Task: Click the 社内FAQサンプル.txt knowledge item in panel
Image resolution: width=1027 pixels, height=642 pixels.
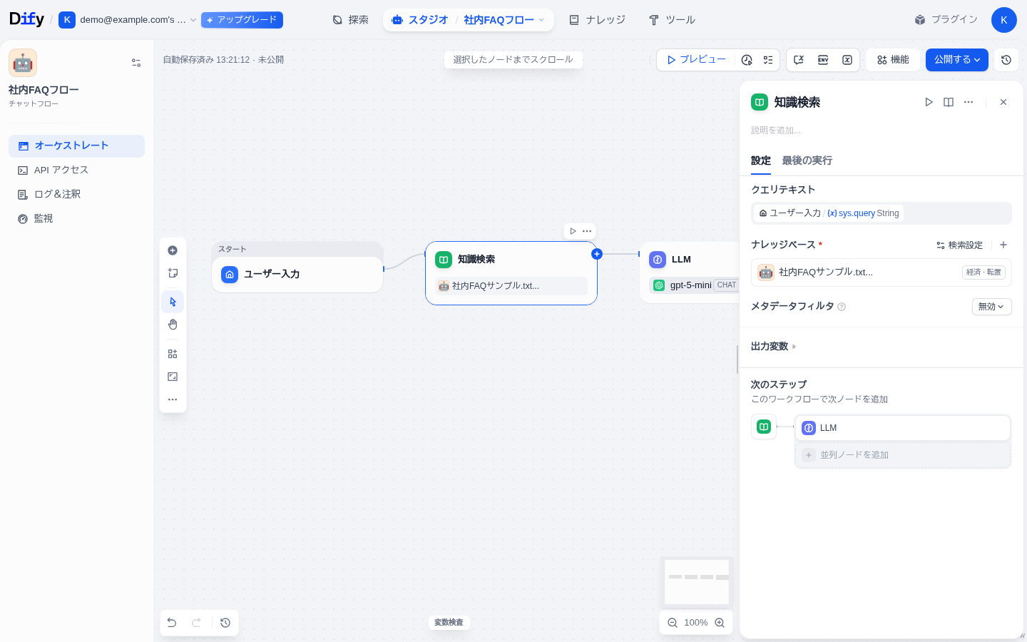Action: [x=882, y=272]
